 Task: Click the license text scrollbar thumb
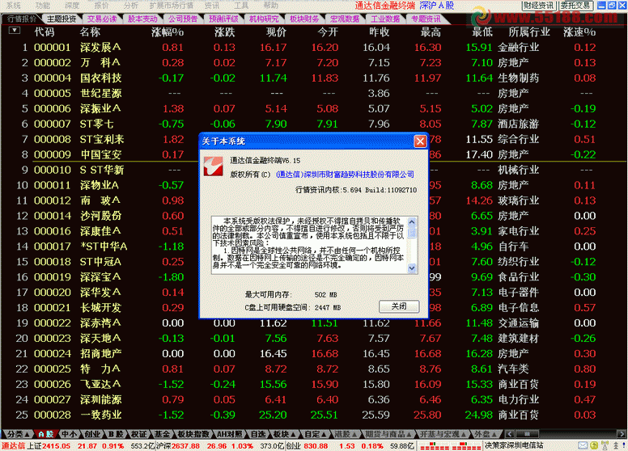point(412,233)
